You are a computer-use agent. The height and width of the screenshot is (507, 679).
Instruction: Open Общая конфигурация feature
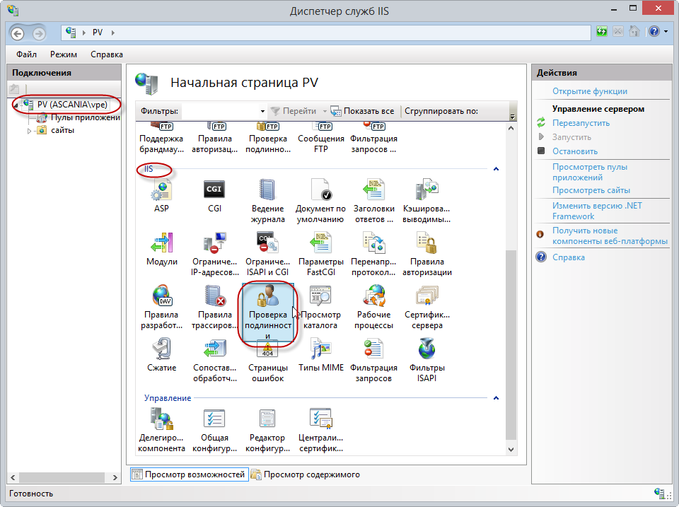[x=214, y=431]
